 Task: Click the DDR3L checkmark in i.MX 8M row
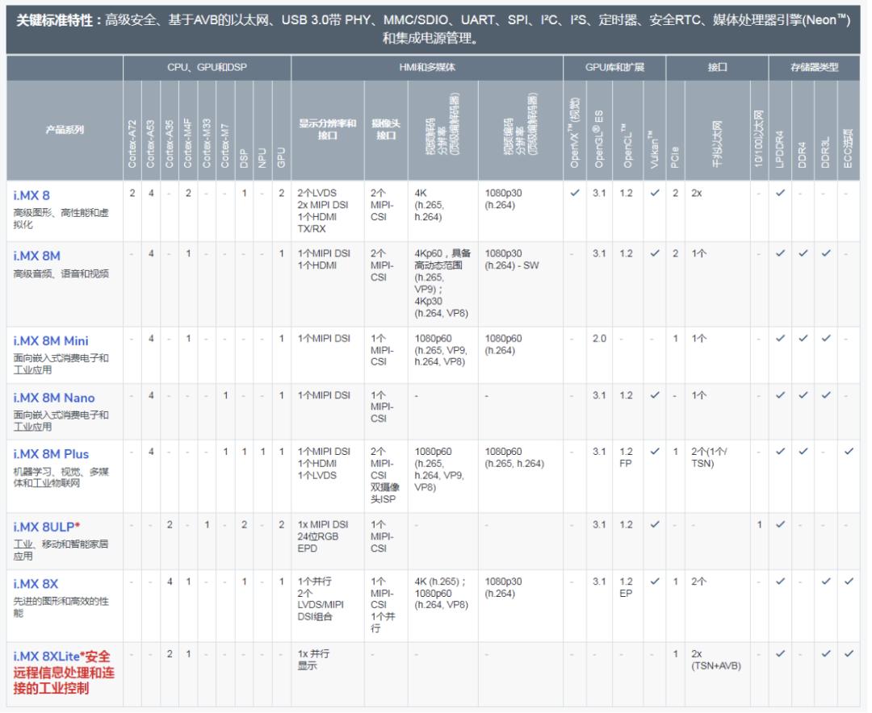point(826,253)
